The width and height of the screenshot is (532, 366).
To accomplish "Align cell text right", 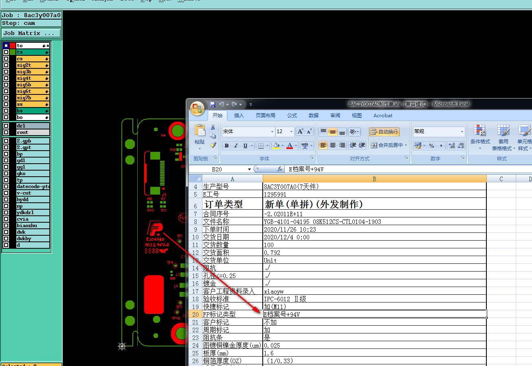I will coord(342,145).
